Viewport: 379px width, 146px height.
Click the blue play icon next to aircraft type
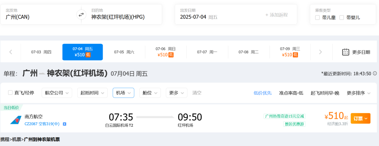65,124
